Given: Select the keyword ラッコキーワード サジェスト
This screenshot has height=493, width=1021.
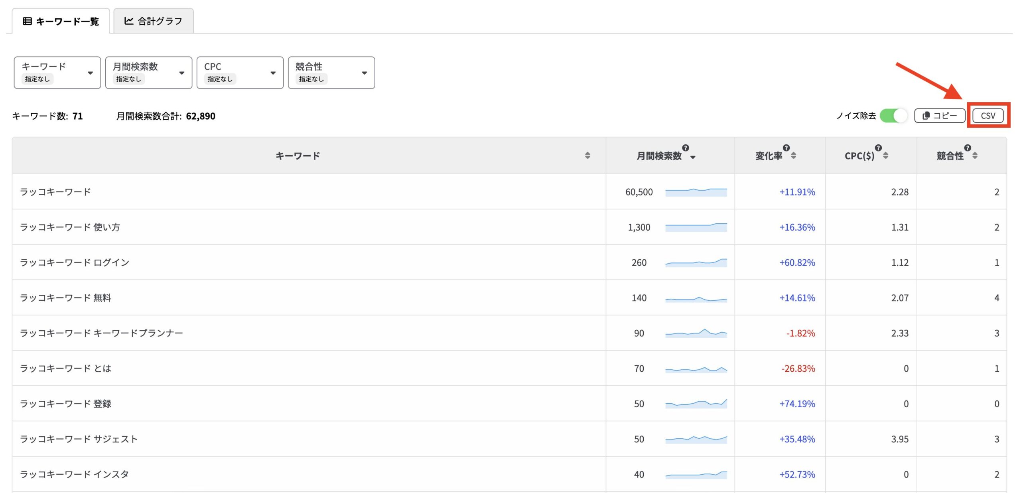Looking at the screenshot, I should tap(79, 439).
